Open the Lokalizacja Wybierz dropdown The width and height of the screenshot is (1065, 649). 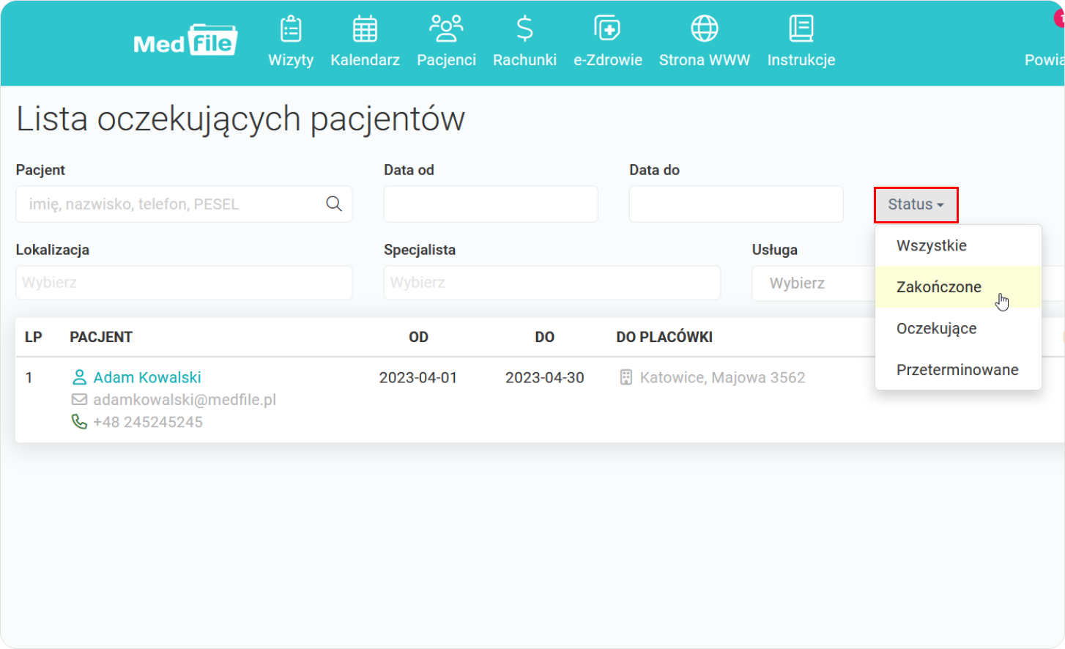pos(184,283)
